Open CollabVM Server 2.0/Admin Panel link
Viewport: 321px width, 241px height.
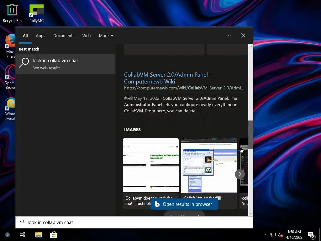[x=168, y=78]
